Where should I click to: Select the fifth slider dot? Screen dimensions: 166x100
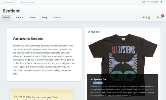pyautogui.click(x=99, y=32)
